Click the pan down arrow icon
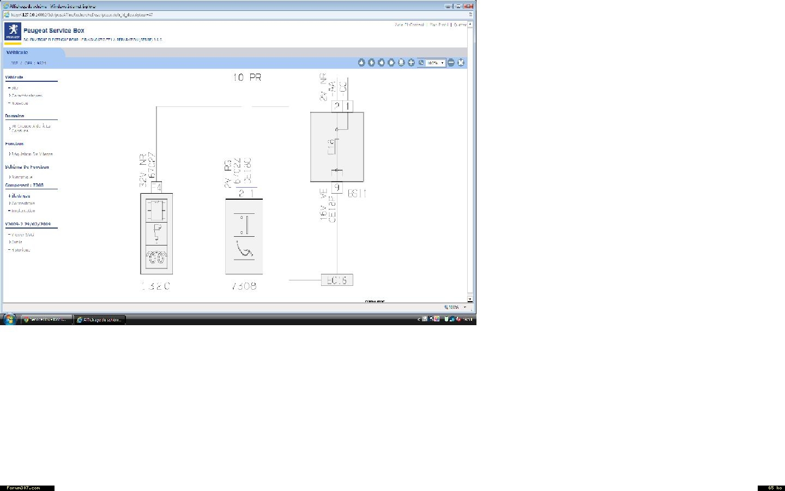The width and height of the screenshot is (785, 491). [x=371, y=63]
